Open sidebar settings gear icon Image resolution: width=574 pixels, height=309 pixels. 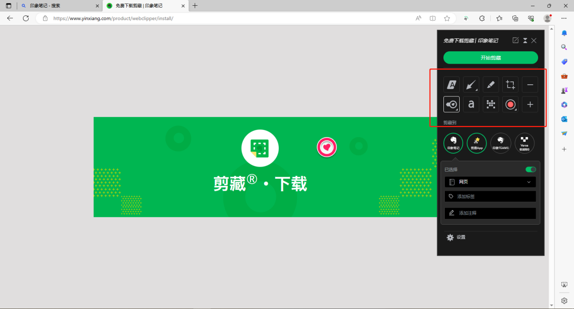[x=564, y=300]
